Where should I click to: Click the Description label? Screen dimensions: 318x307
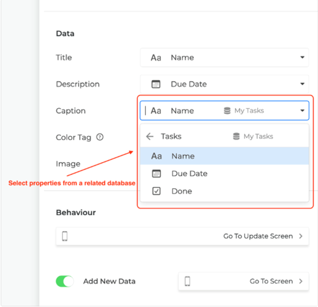pos(78,84)
